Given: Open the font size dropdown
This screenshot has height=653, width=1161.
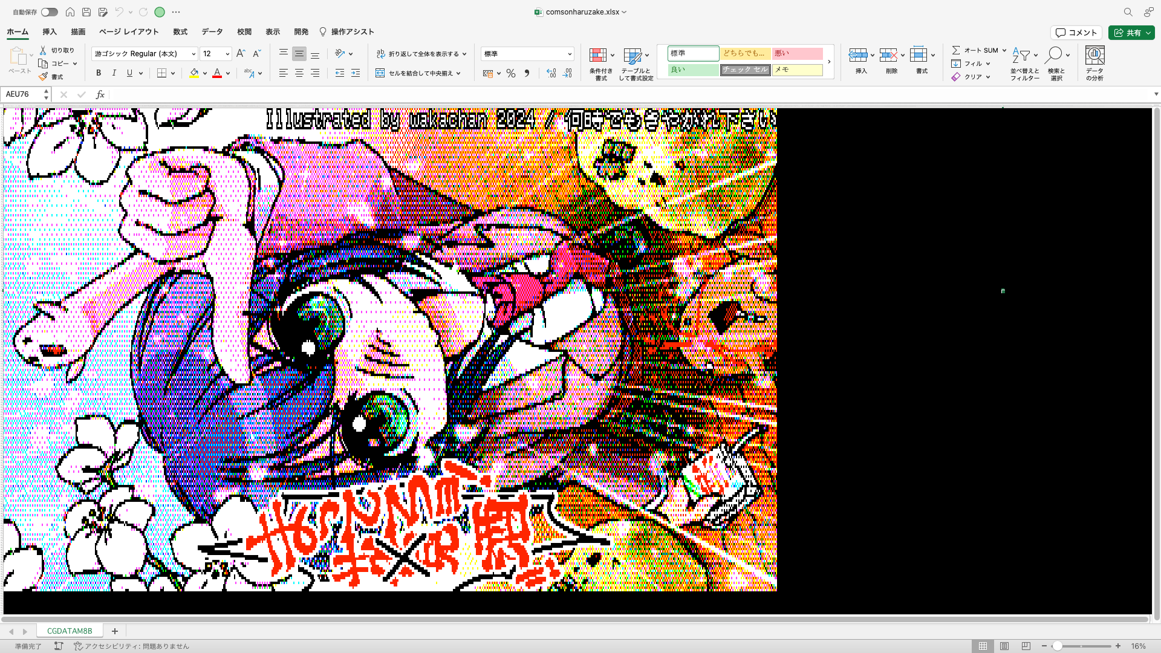Looking at the screenshot, I should [227, 54].
